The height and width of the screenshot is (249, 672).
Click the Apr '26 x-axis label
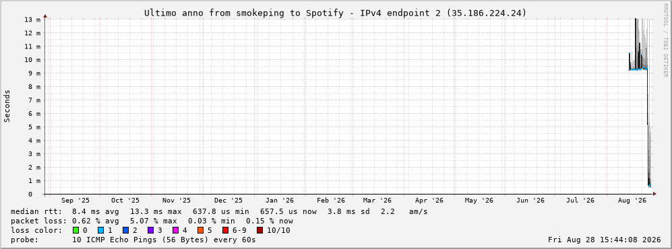click(429, 201)
